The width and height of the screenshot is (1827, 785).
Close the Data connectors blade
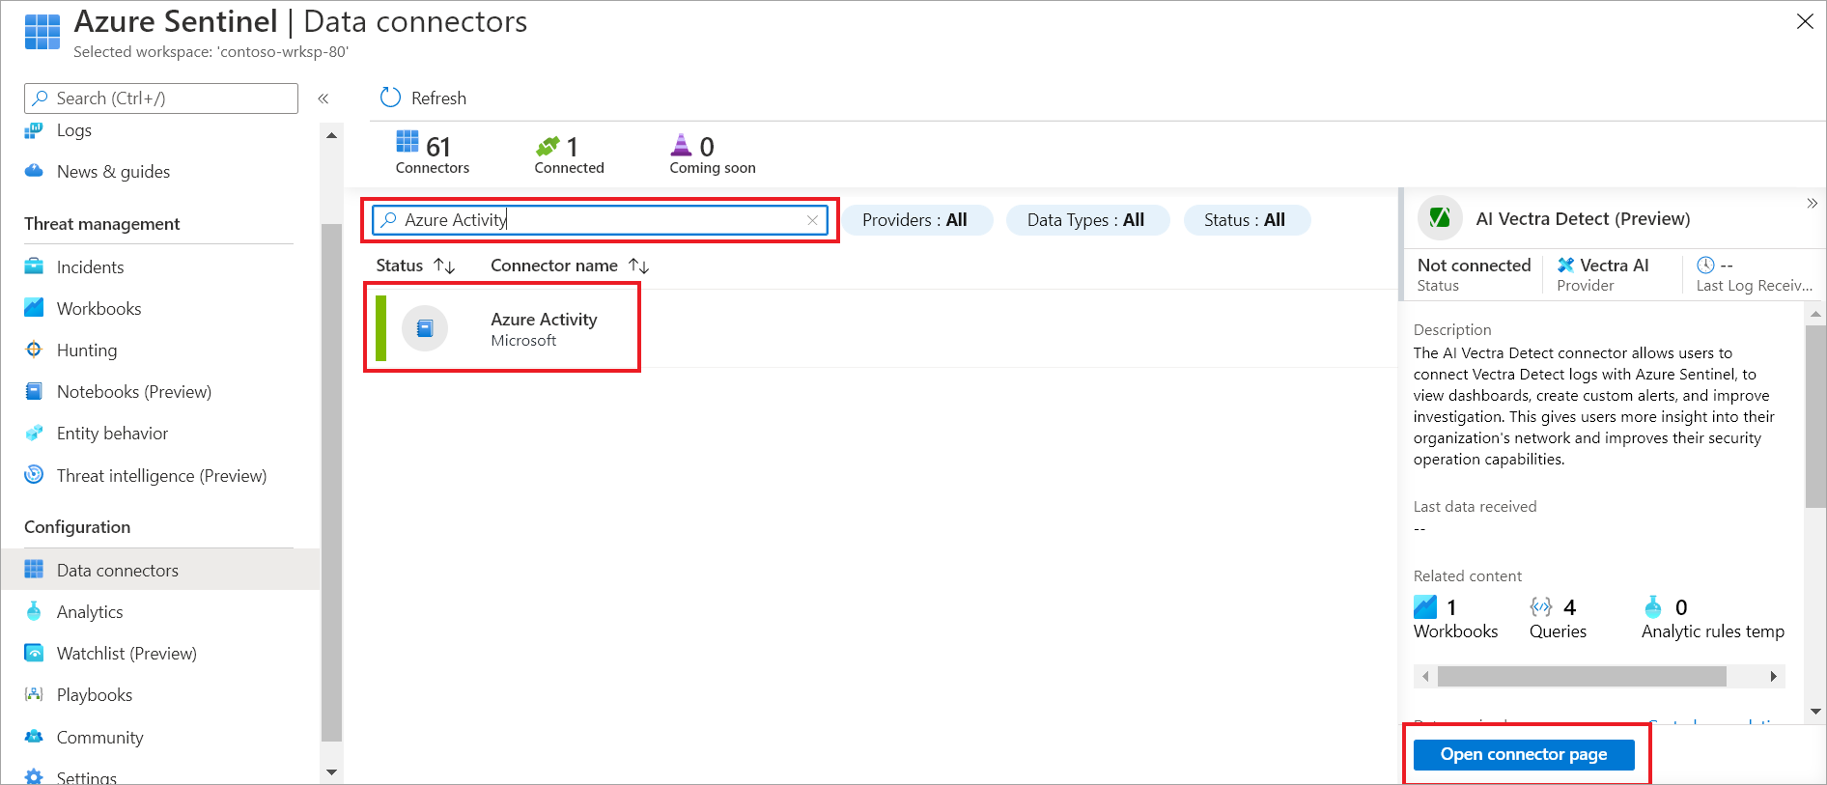coord(1805,21)
